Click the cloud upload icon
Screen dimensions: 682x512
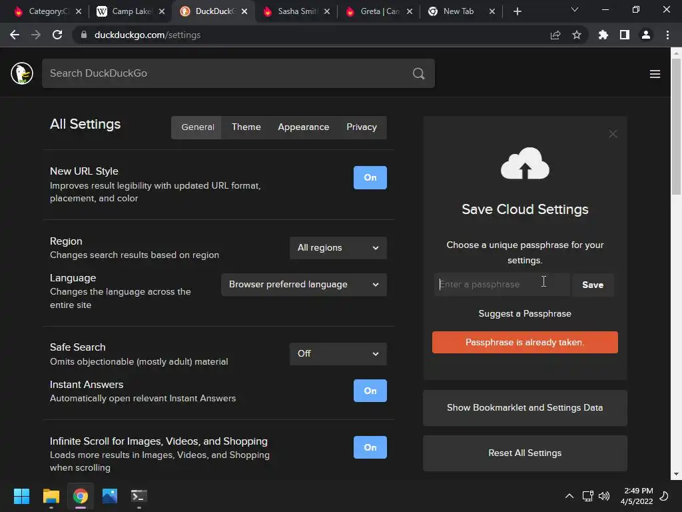tap(525, 164)
